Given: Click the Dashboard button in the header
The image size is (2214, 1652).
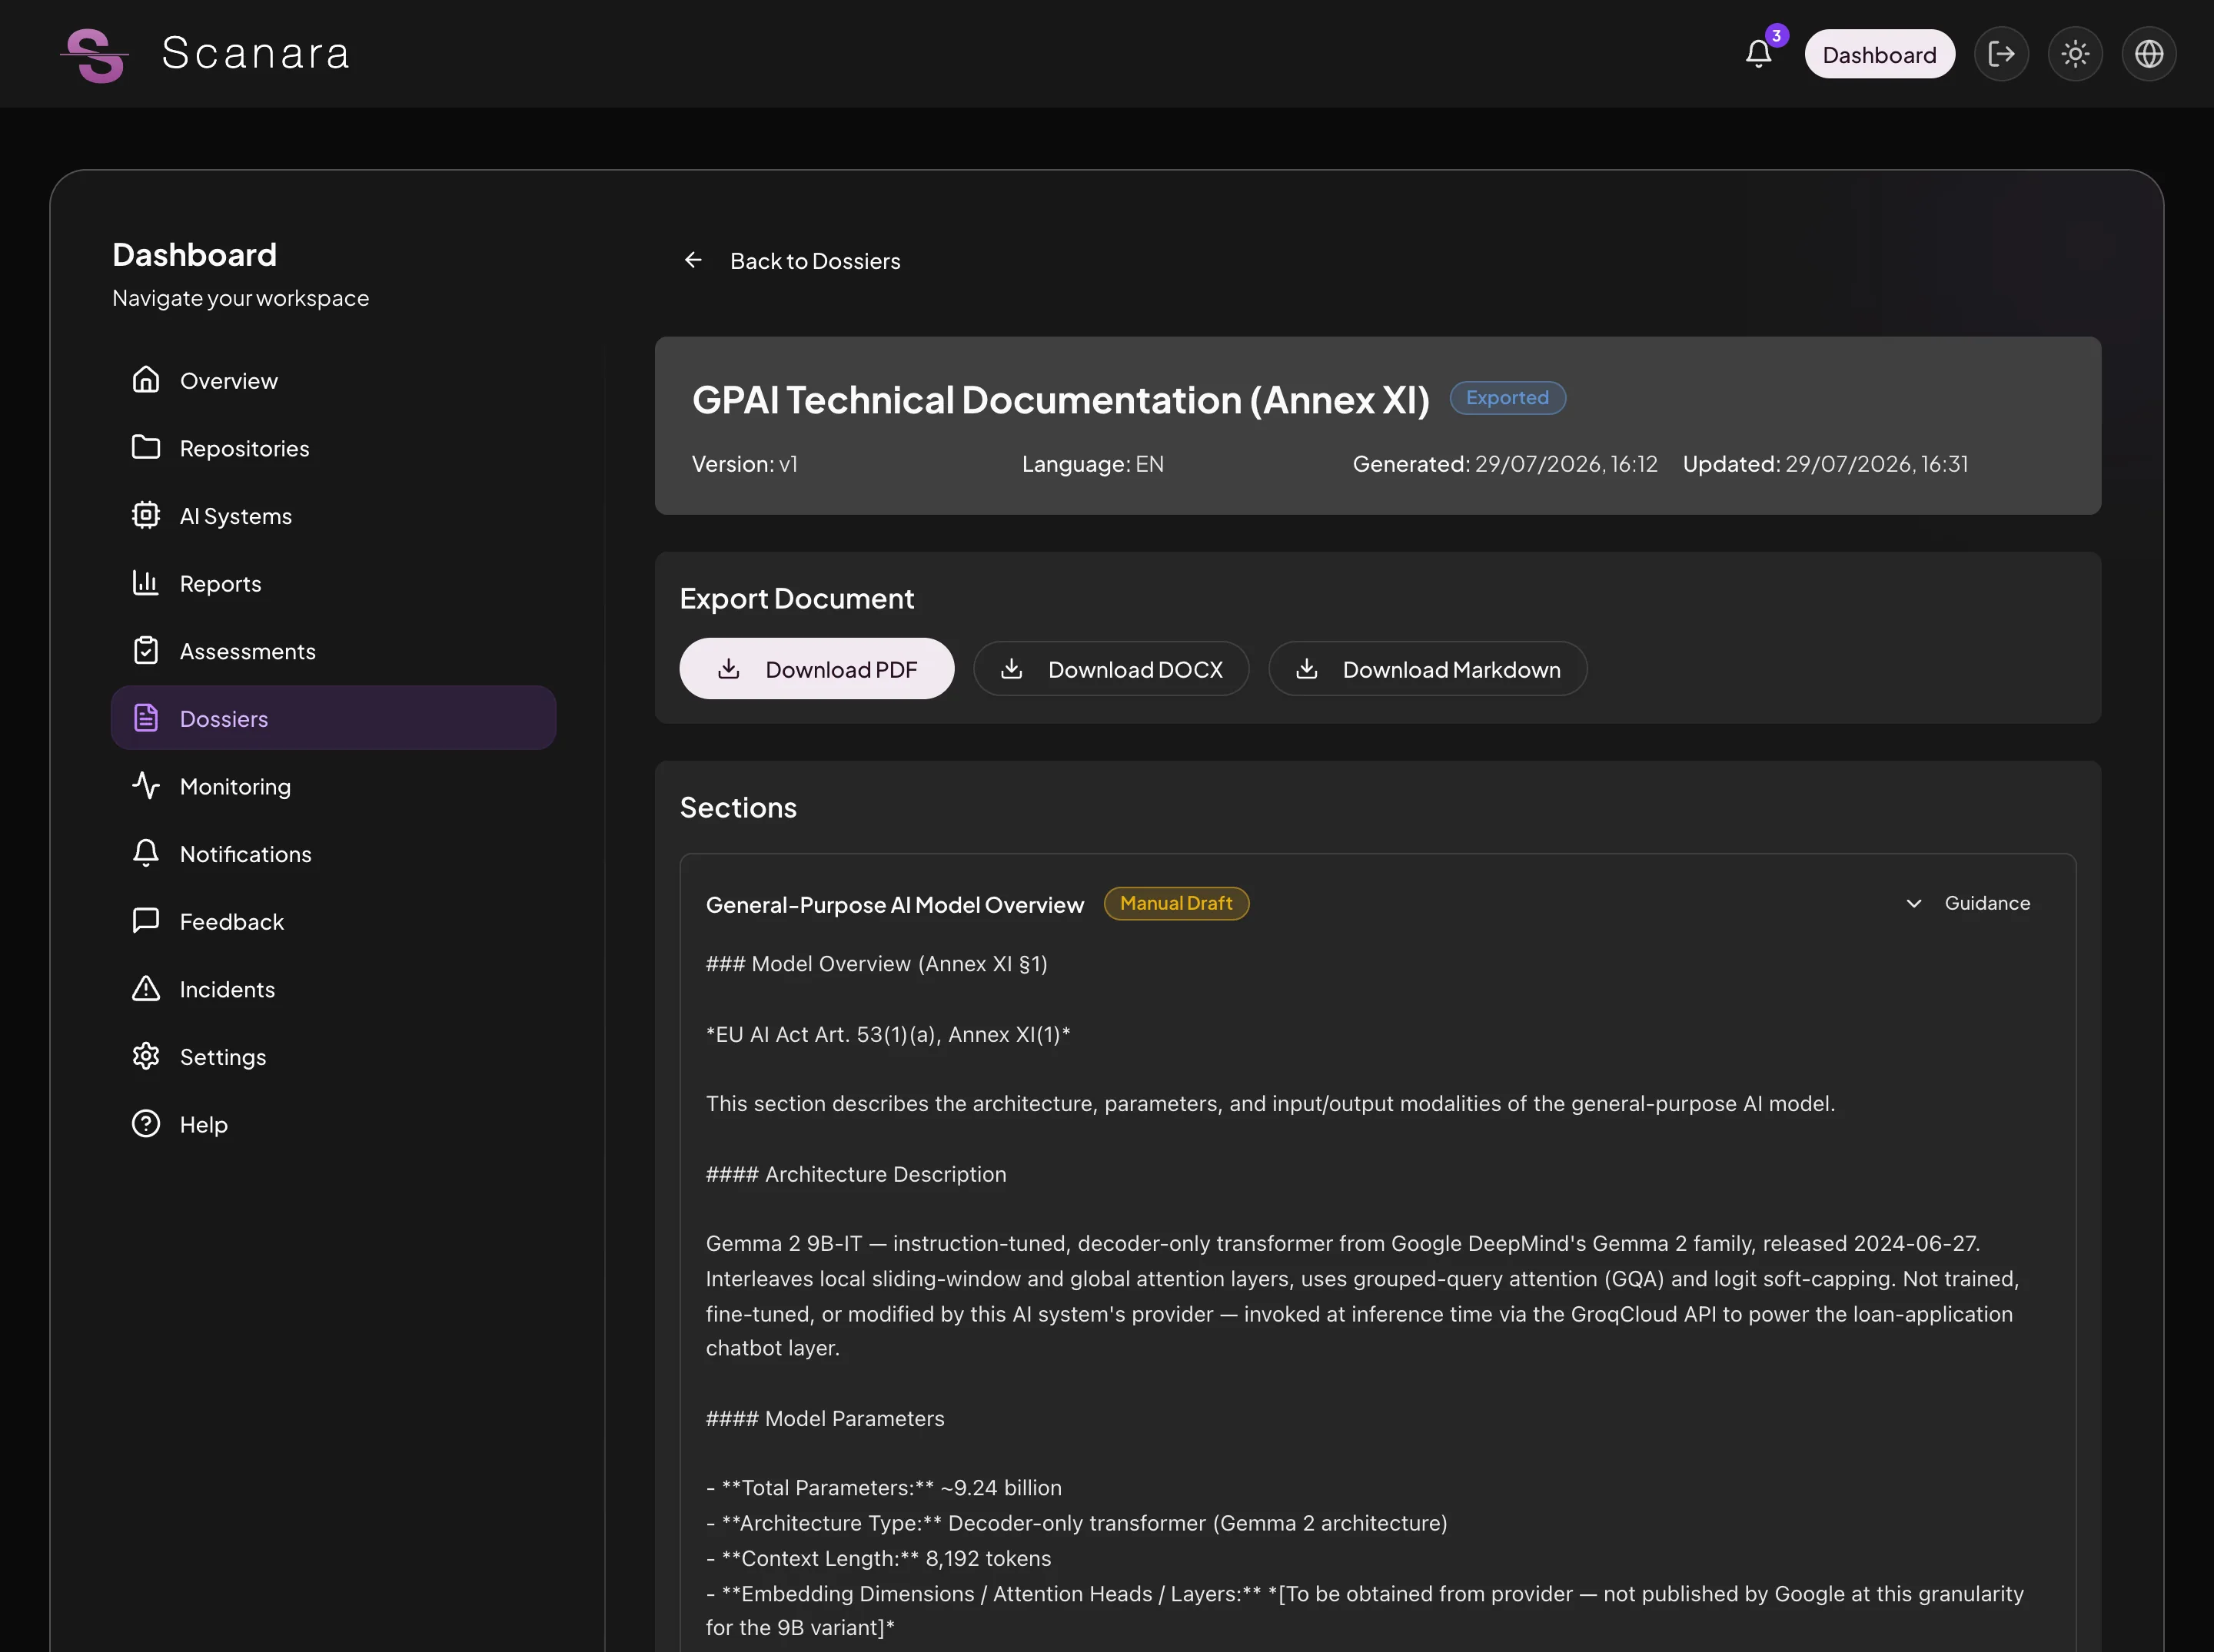Looking at the screenshot, I should (1879, 54).
